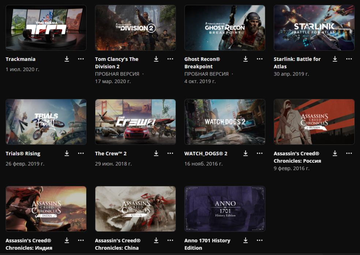Download Assassin's Creed Chronicles: Россия
Screen dimensions: 360x255
coord(335,153)
